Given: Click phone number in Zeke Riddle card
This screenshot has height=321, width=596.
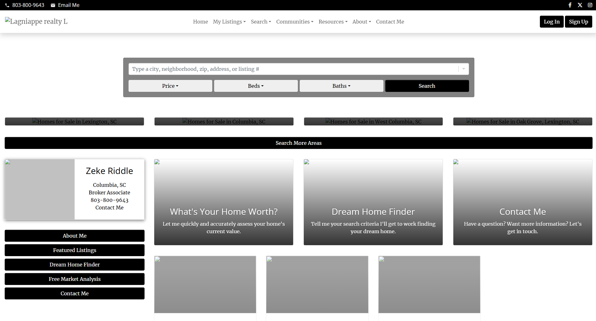Looking at the screenshot, I should click(109, 200).
